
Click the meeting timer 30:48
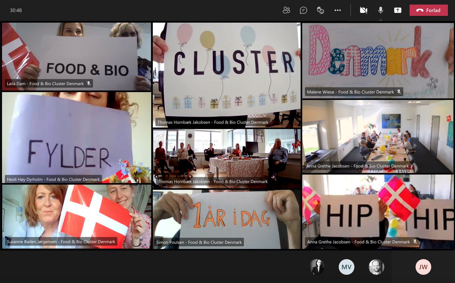[16, 10]
